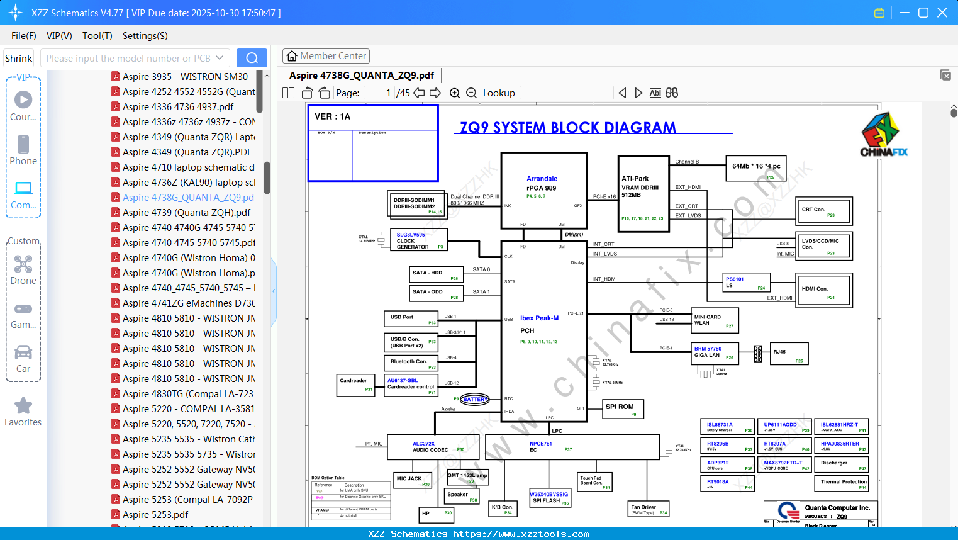Open Aspire 4736Z (KAL90) laptop file
Image resolution: width=958 pixels, height=540 pixels.
click(x=189, y=182)
